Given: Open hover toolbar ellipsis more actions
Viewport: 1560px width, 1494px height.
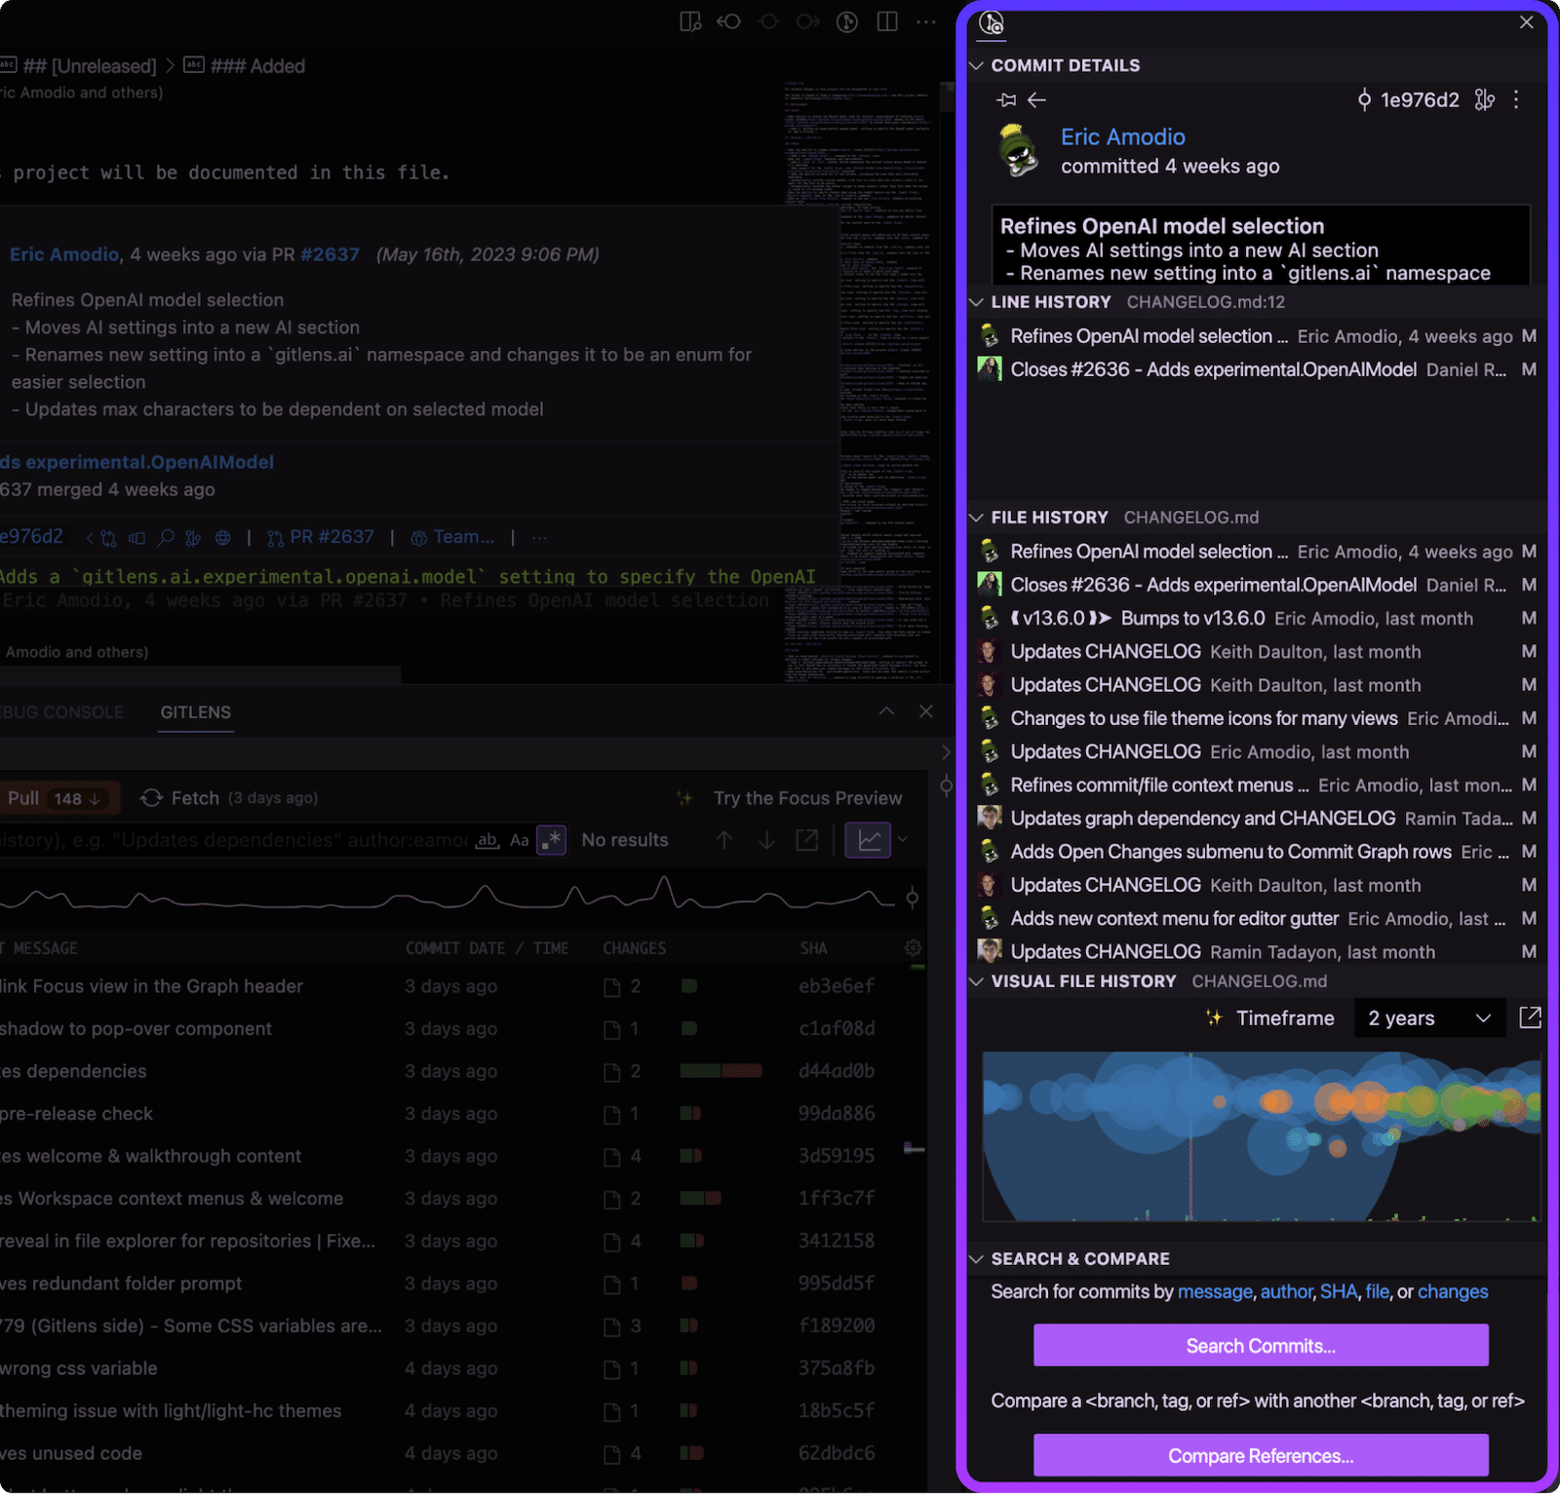Looking at the screenshot, I should tap(539, 538).
